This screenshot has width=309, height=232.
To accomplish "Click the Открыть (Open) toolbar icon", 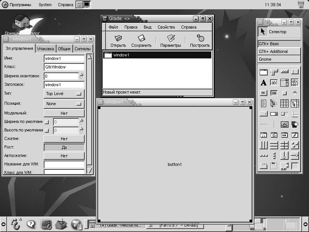I will pos(118,40).
